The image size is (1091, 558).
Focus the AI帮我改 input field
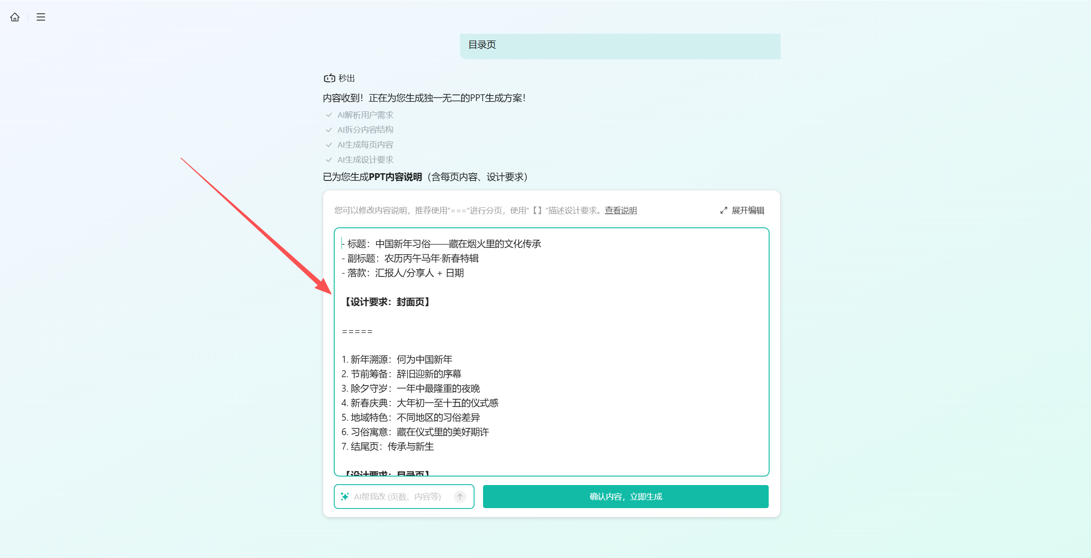click(401, 497)
